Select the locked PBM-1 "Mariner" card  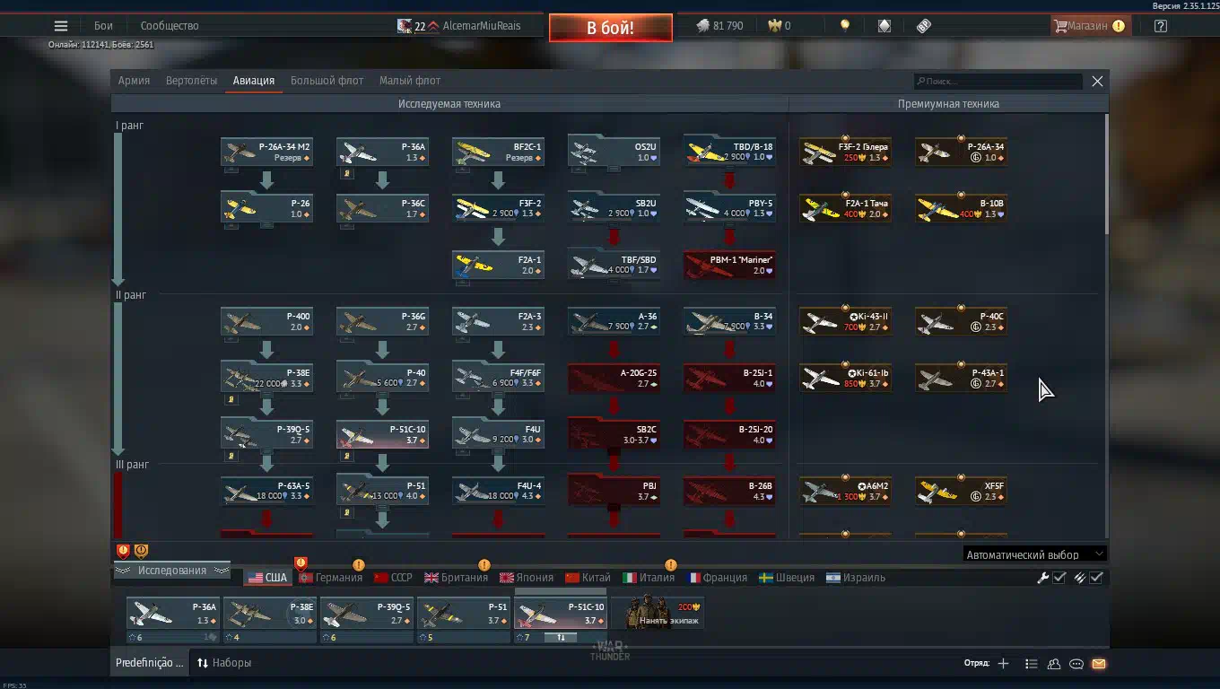point(729,265)
